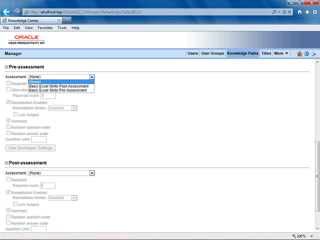Click the vertical scrollbar thumb
Screen dimensions: 320x240
tap(317, 176)
